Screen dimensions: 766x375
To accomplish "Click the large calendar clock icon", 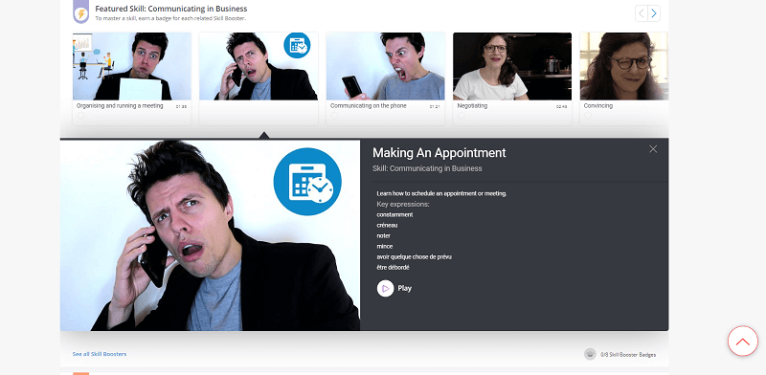I will pos(307,182).
